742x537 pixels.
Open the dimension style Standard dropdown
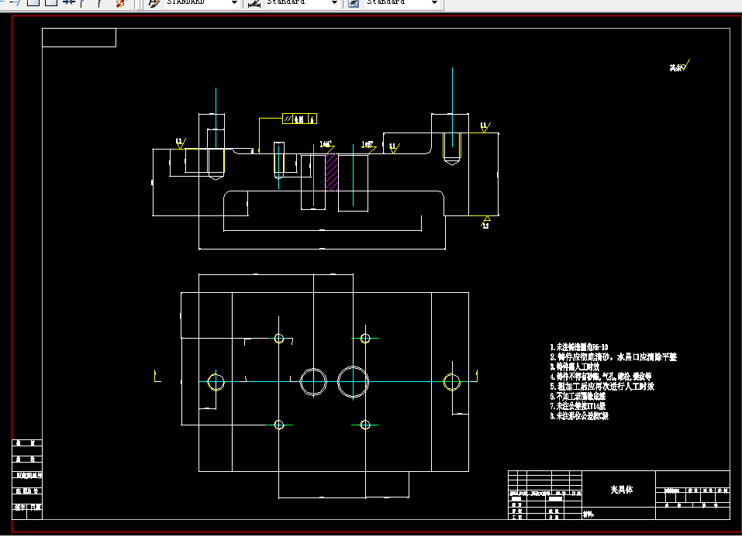334,3
